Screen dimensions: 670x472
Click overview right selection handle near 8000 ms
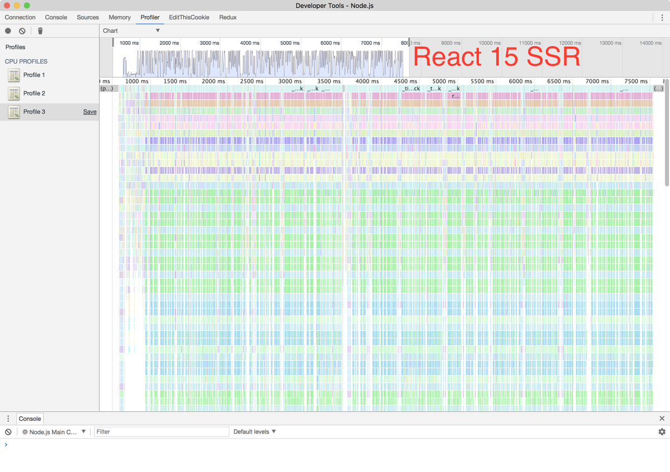409,42
